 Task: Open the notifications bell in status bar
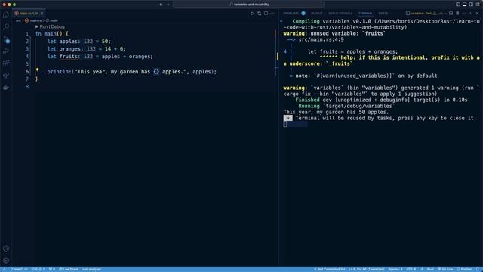pos(478,269)
